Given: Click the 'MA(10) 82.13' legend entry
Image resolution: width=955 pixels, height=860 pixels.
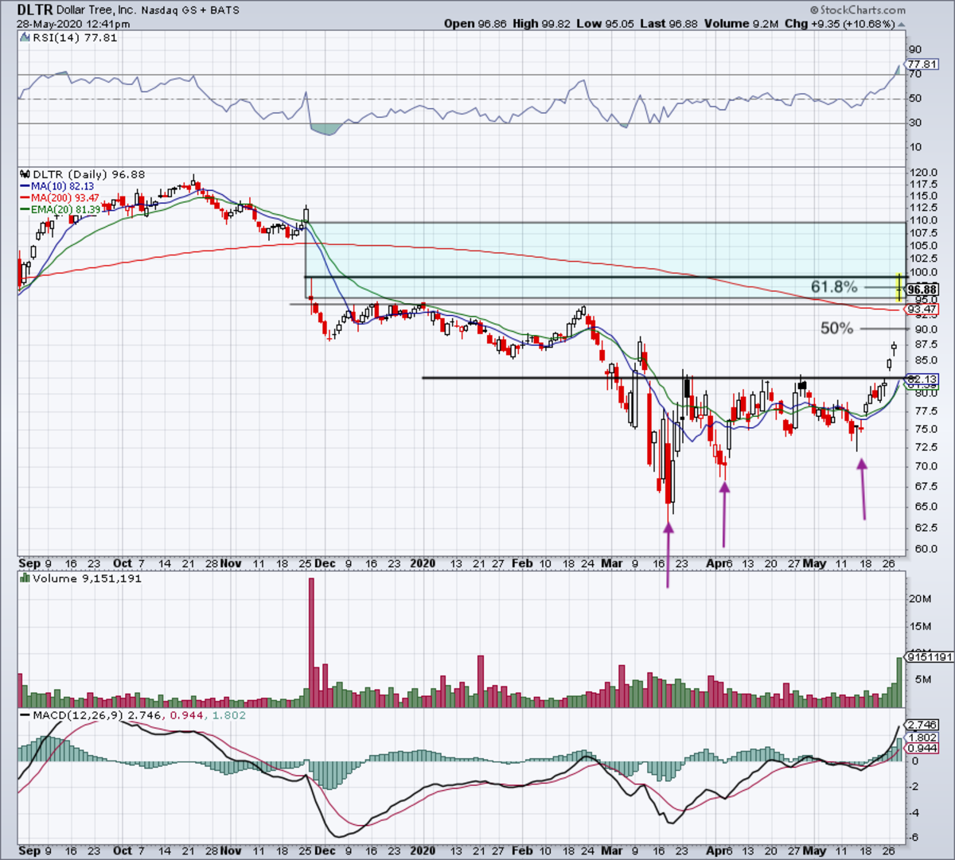Looking at the screenshot, I should pos(62,186).
